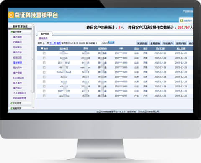
Task: Open the FAQ item in sidebar menu
Action: tap(18, 78)
